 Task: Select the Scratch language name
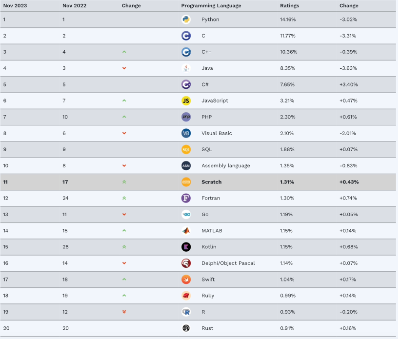[x=211, y=182]
